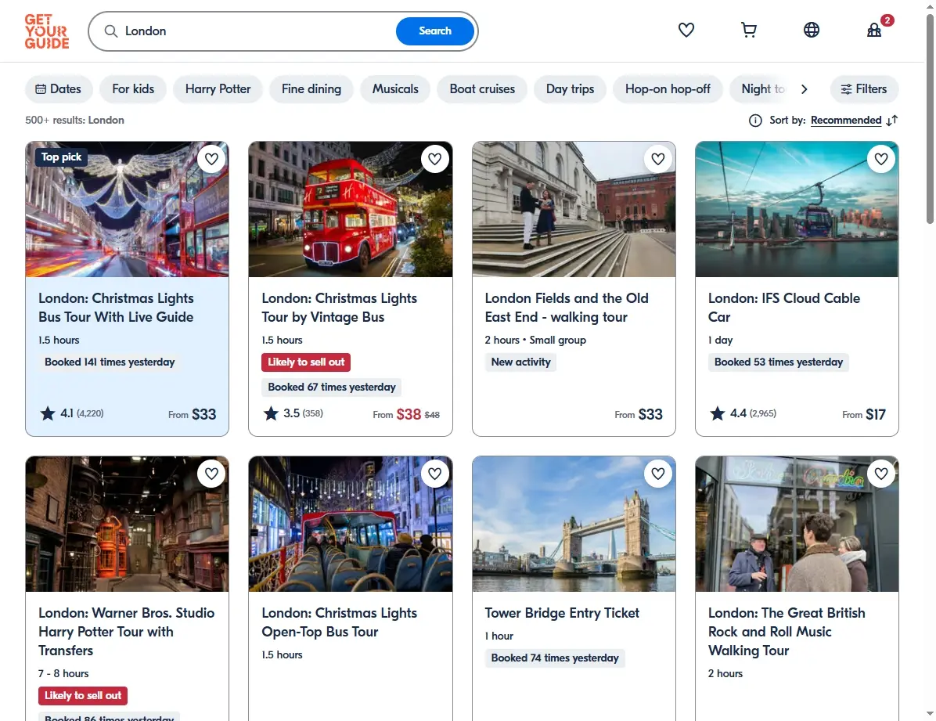936x721 pixels.
Task: Favorite Great British Rock and Roll Tour
Action: [x=881, y=474]
